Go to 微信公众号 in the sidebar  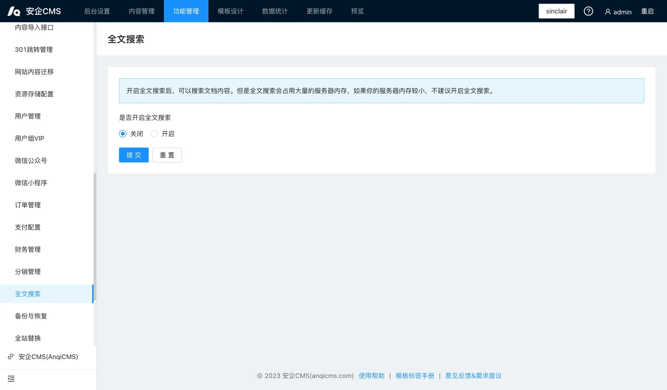pyautogui.click(x=46, y=161)
